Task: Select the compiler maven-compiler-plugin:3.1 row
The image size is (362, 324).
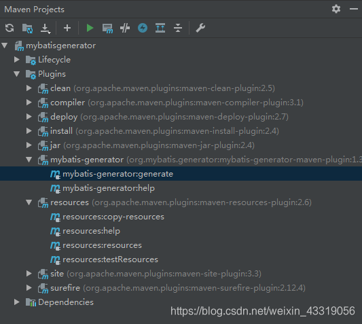Action: coord(181,103)
